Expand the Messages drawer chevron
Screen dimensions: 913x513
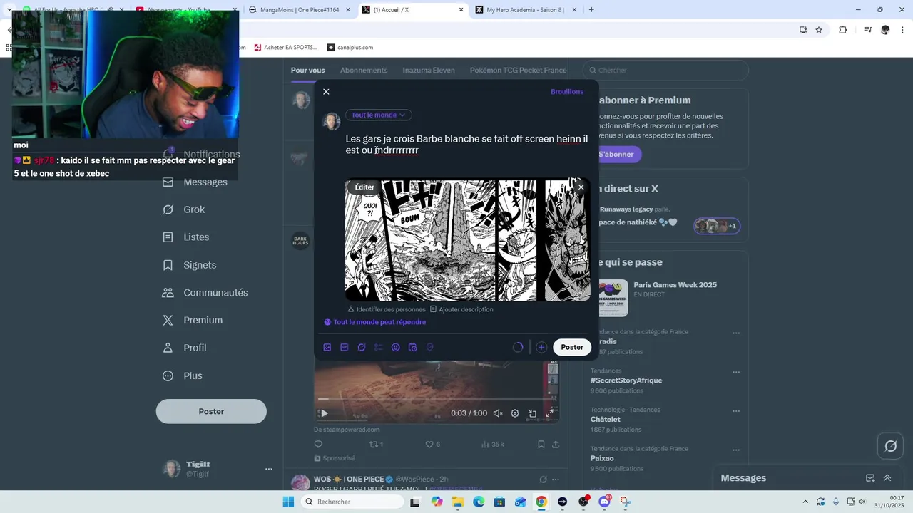click(887, 478)
